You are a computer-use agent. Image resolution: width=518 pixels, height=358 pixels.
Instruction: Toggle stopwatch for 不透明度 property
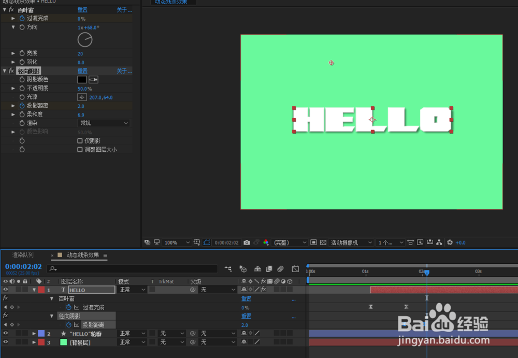[22, 88]
